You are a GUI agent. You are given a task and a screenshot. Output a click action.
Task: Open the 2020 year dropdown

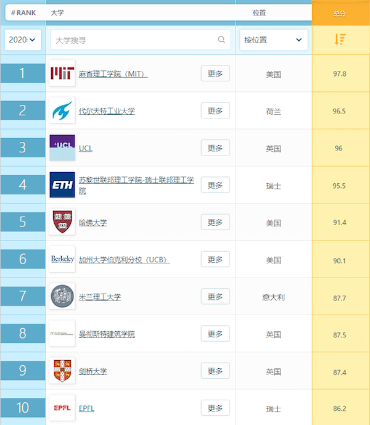pyautogui.click(x=23, y=40)
